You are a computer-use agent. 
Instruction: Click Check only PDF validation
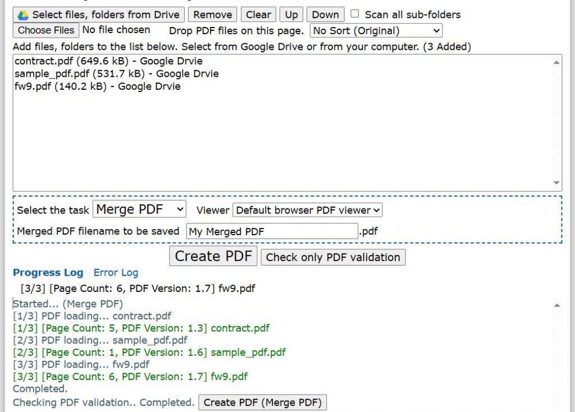click(333, 257)
